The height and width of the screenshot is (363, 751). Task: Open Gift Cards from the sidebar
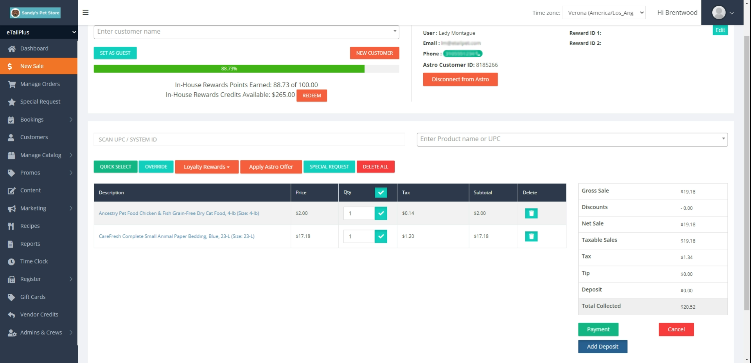coord(33,297)
